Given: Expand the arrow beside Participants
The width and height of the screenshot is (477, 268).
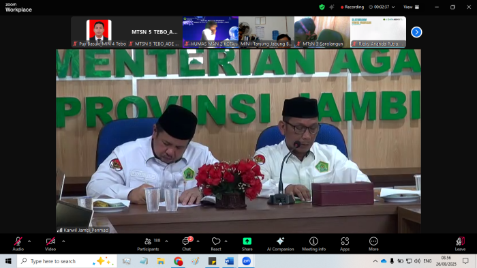Looking at the screenshot, I should click(x=166, y=241).
